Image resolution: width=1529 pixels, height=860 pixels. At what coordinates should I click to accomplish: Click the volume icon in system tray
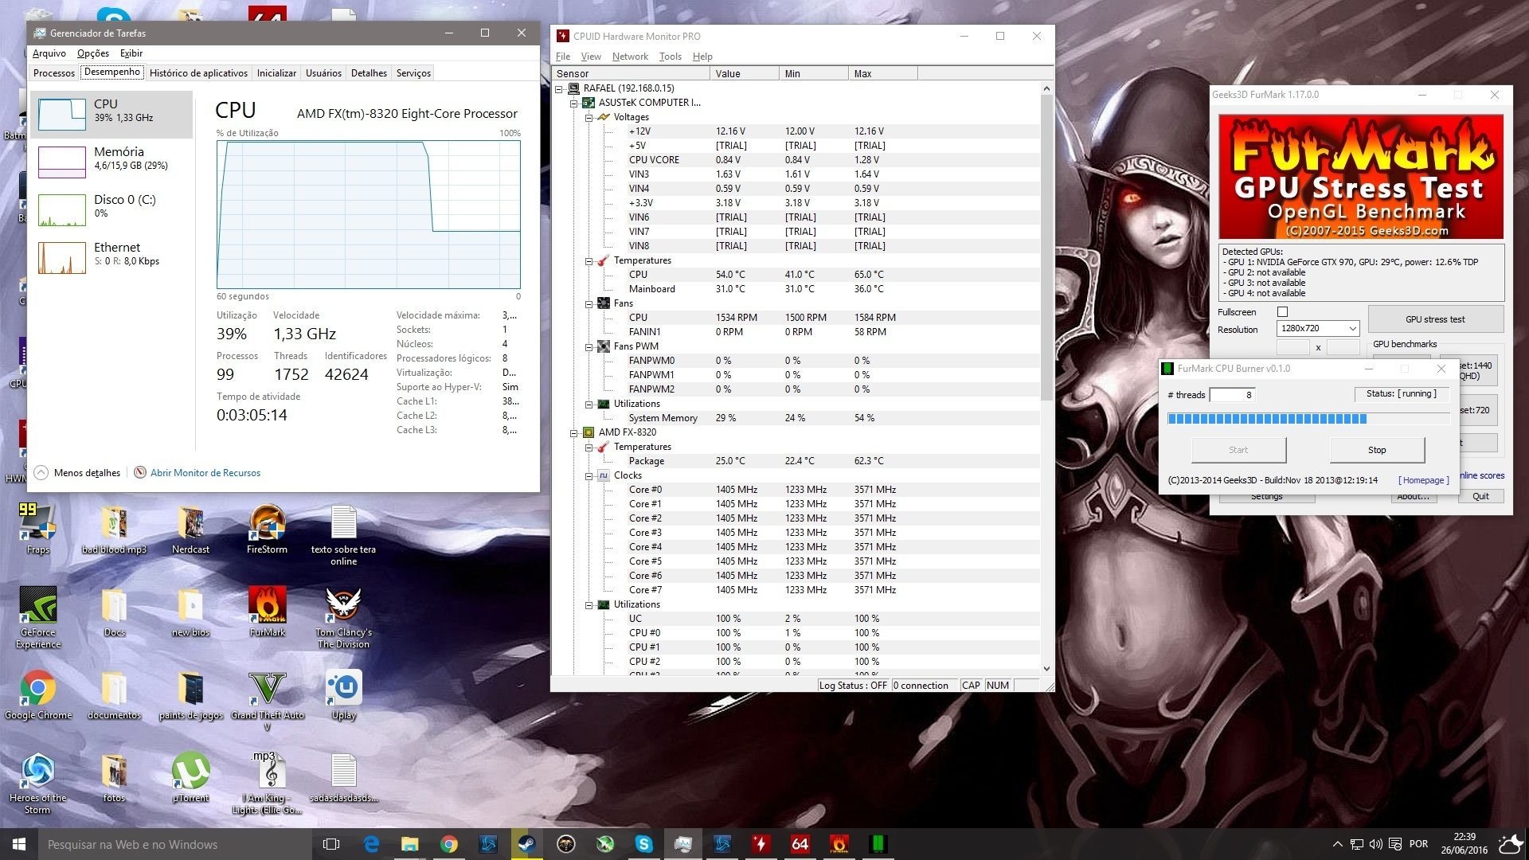(x=1376, y=844)
